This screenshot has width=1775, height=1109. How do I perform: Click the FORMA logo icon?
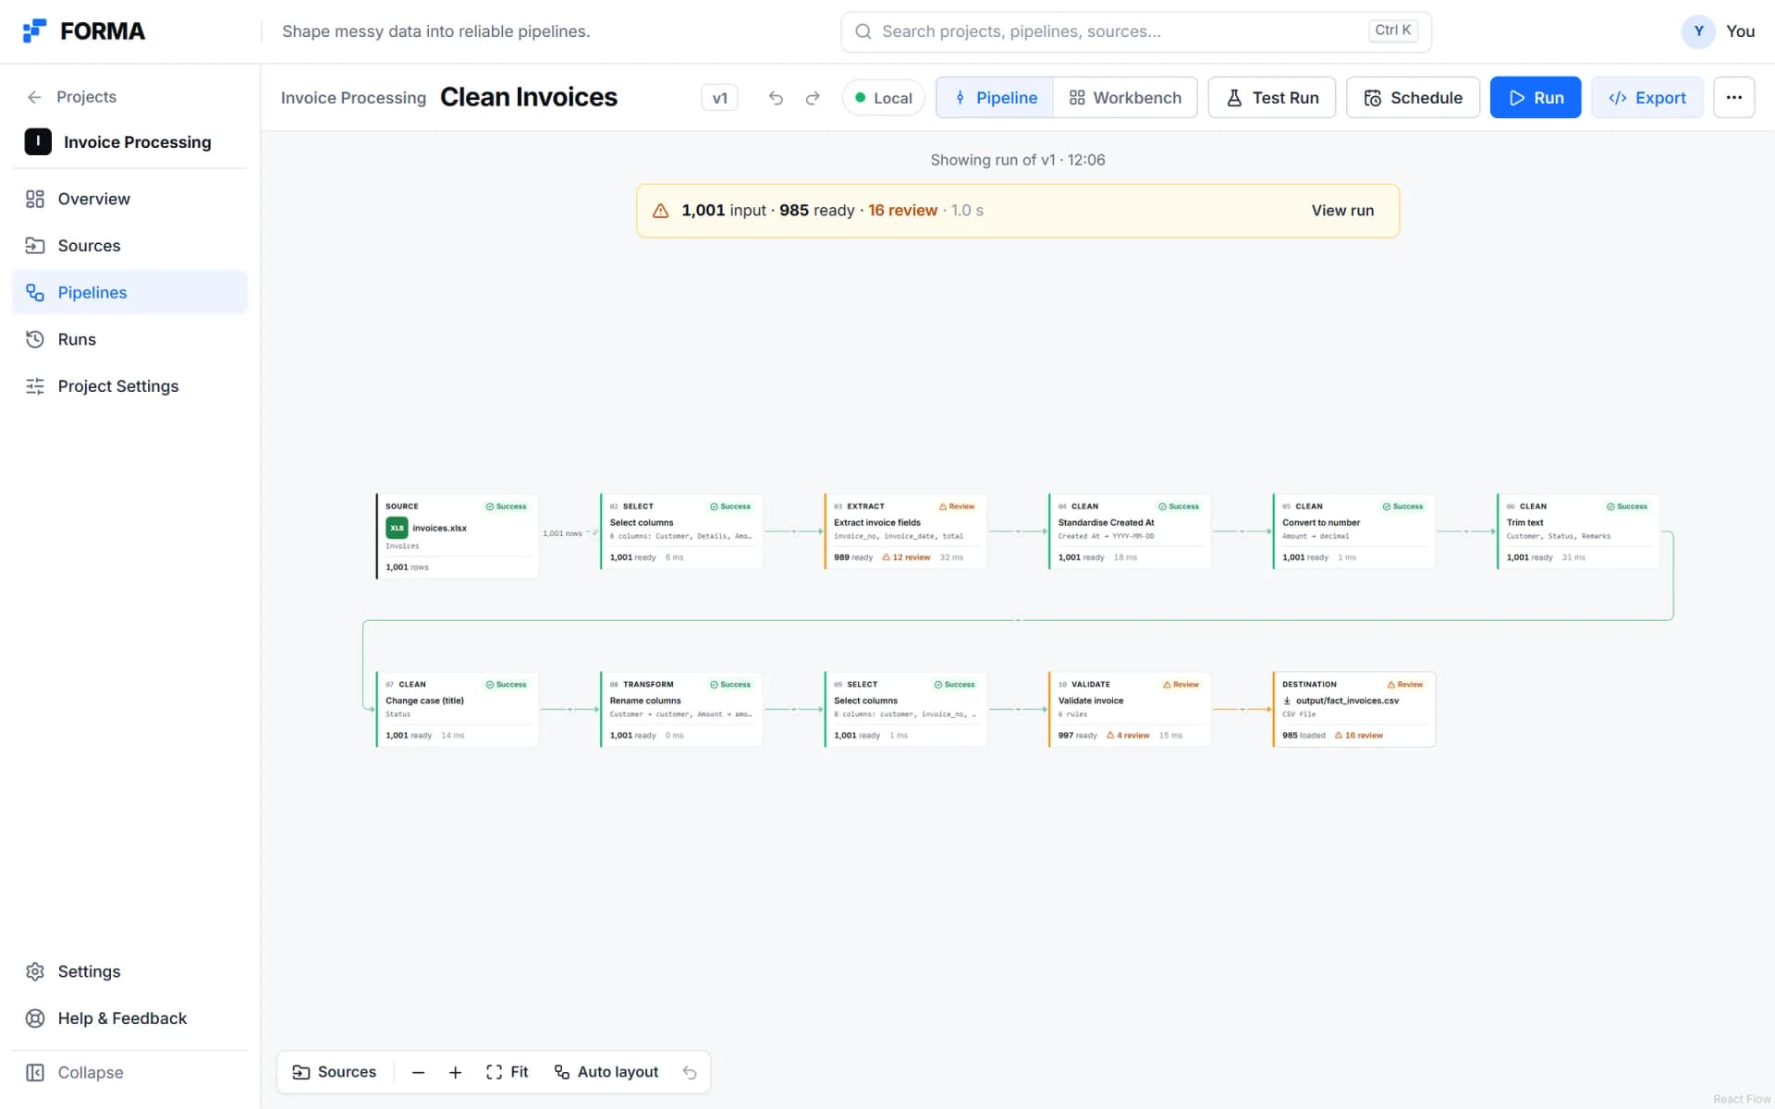coord(34,30)
